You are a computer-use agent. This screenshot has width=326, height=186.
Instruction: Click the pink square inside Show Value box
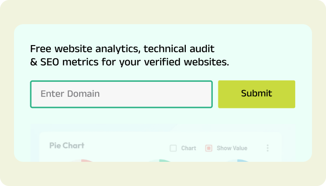tap(209, 148)
